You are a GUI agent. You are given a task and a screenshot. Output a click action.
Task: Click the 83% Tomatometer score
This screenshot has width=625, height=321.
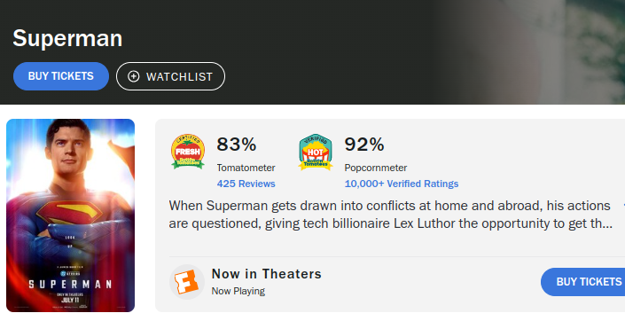(237, 145)
